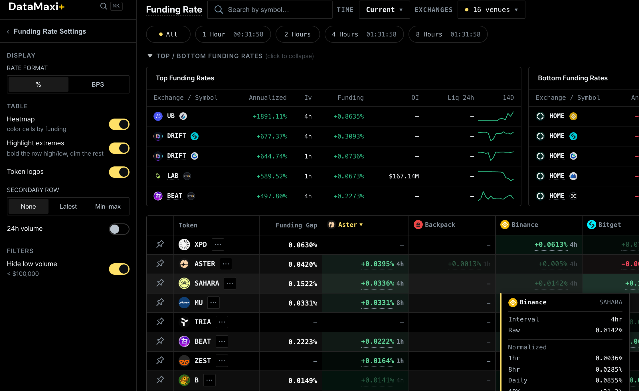The height and width of the screenshot is (391, 639).
Task: Toggle Highlight extremes switch
Action: click(119, 148)
